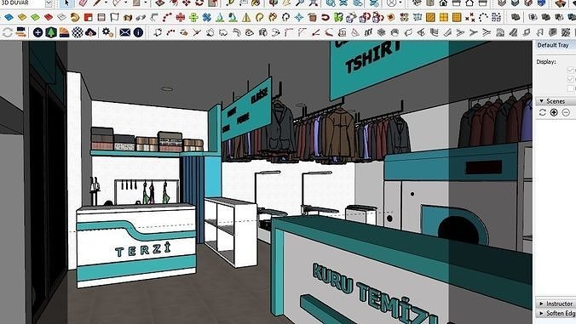Click the cloud upload icon
The width and height of the screenshot is (576, 324).
click(x=90, y=32)
